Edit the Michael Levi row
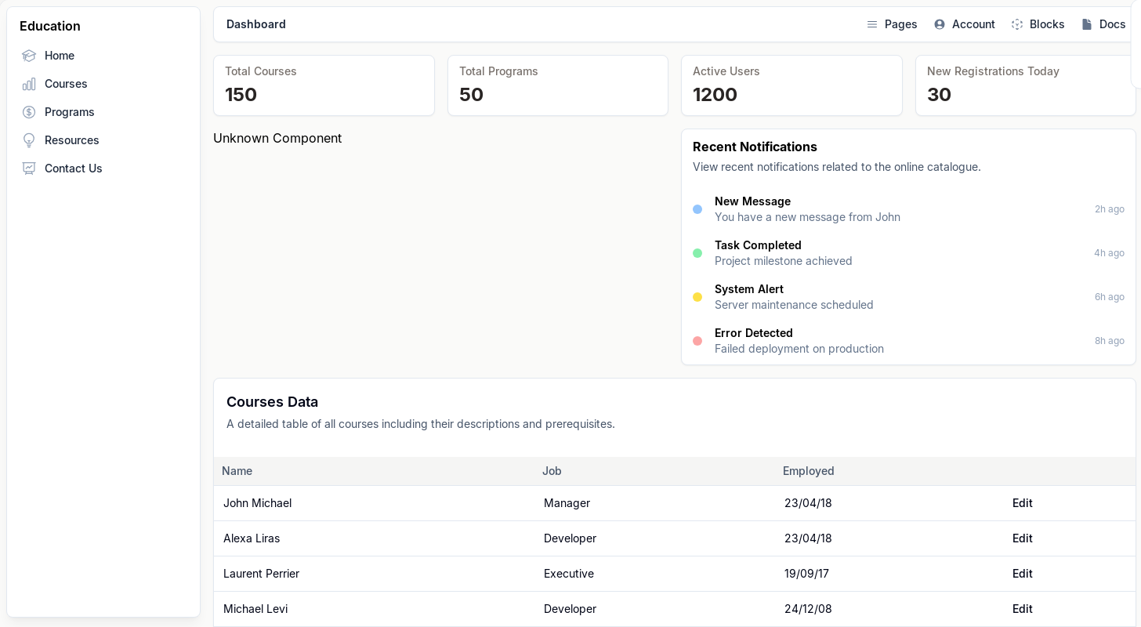The width and height of the screenshot is (1141, 627). [1022, 609]
